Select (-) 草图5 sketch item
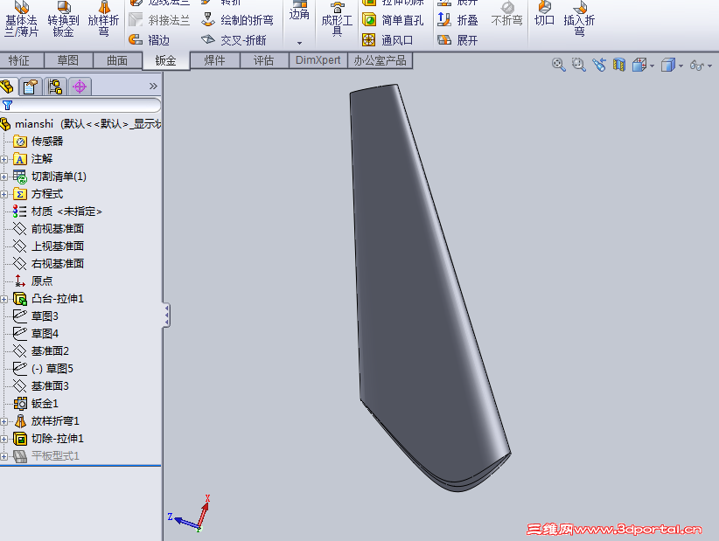 click(44, 369)
